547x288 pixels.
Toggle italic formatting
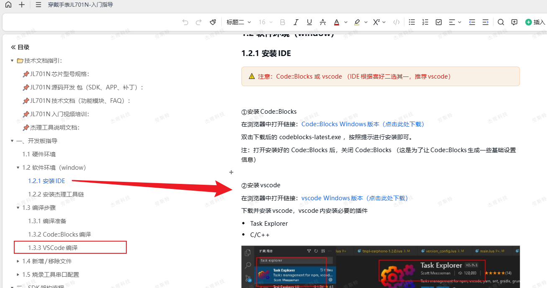pyautogui.click(x=296, y=22)
